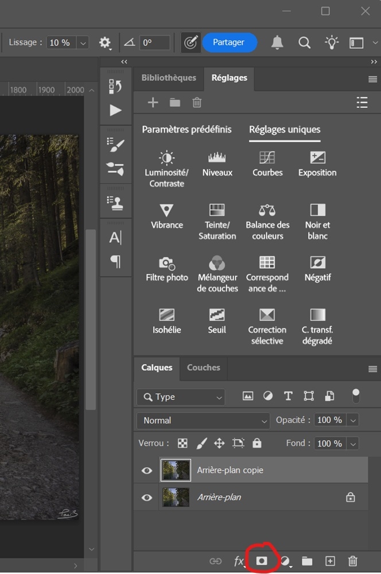This screenshot has height=574, width=381.
Task: Apply the Niveaux adjustment
Action: [217, 164]
